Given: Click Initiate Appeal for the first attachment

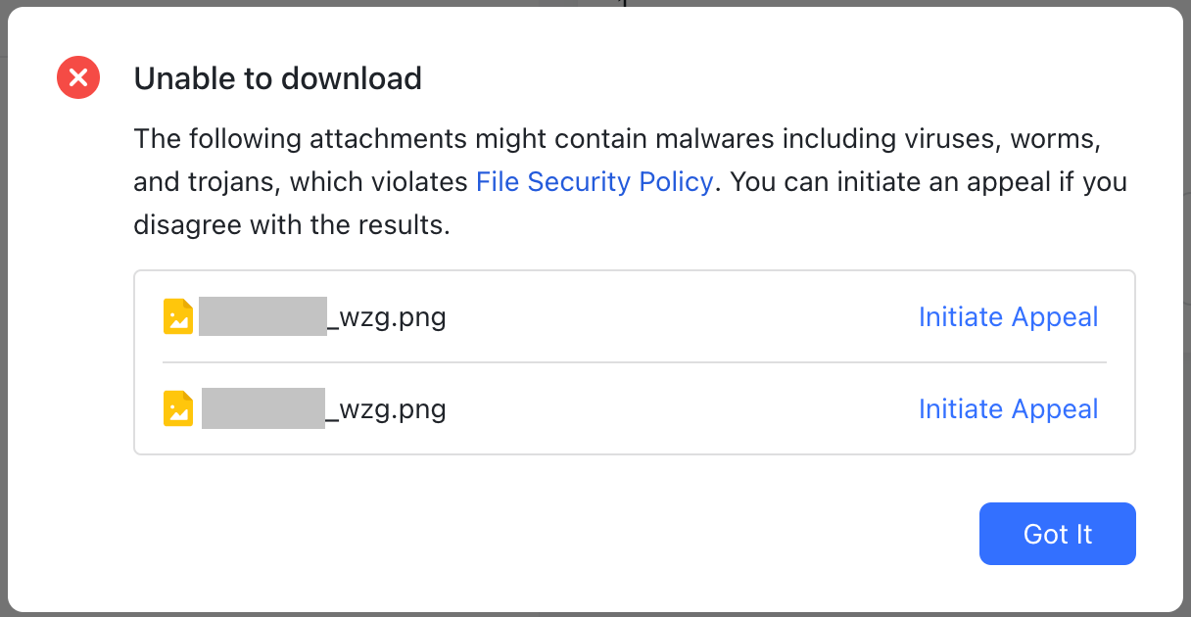Looking at the screenshot, I should coord(1008,316).
